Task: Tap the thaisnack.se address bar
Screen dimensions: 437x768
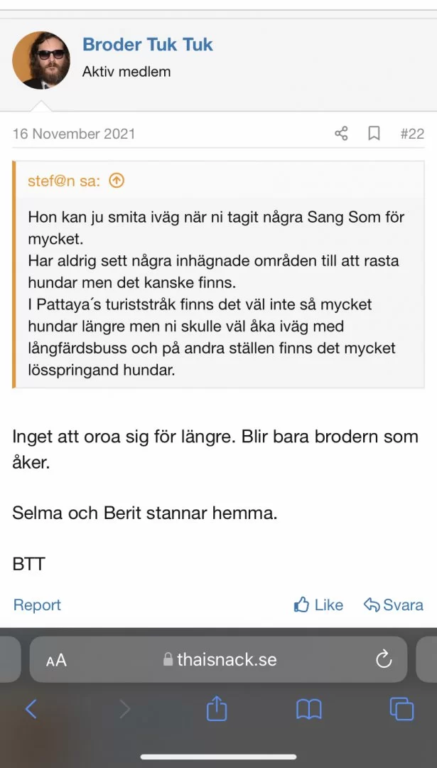Action: tap(219, 659)
